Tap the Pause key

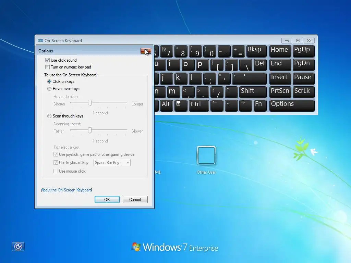tap(304, 78)
